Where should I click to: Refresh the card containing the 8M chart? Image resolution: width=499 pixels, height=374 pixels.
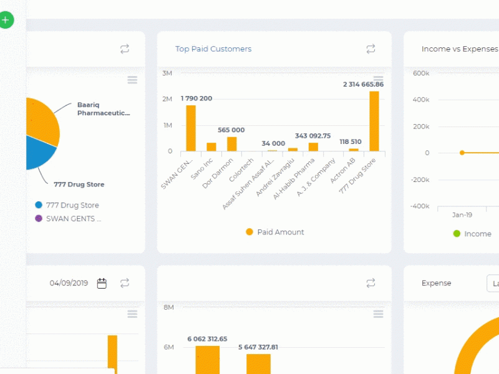click(x=371, y=283)
